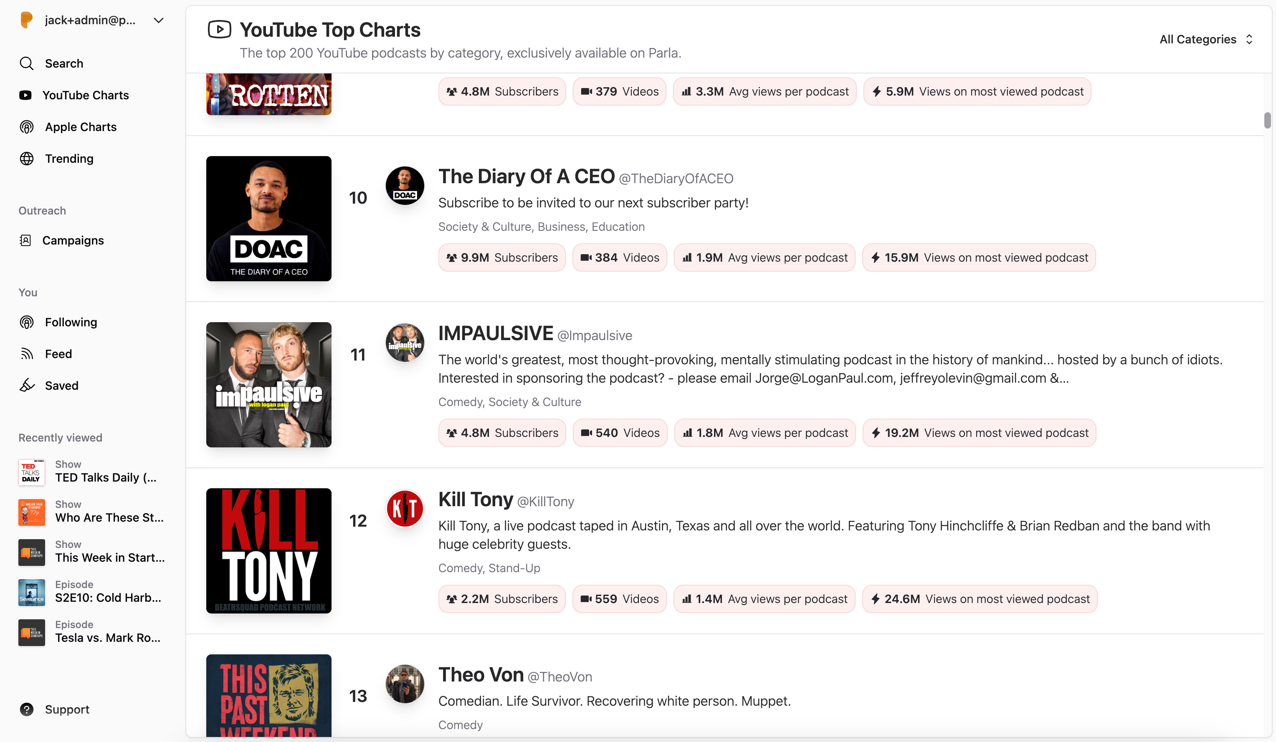Open The Diary Of A CEO title

526,177
